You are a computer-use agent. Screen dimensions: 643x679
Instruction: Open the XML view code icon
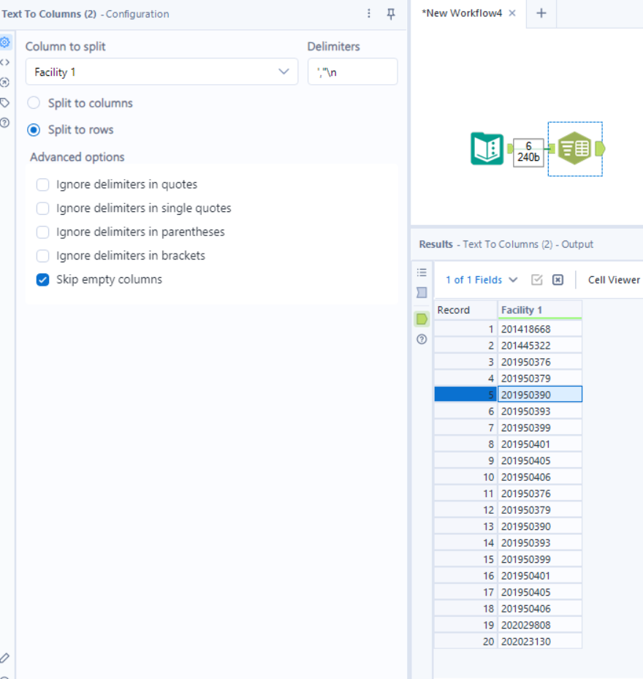click(x=5, y=62)
